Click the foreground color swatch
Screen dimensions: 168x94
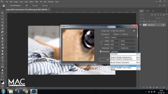(2, 82)
